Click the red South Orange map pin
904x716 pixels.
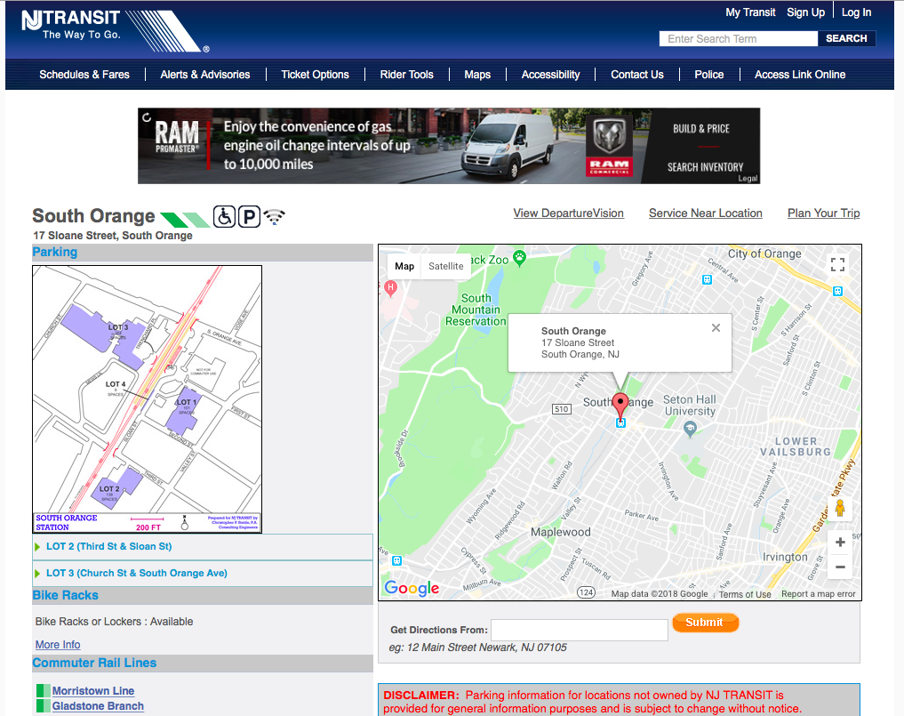(x=620, y=405)
